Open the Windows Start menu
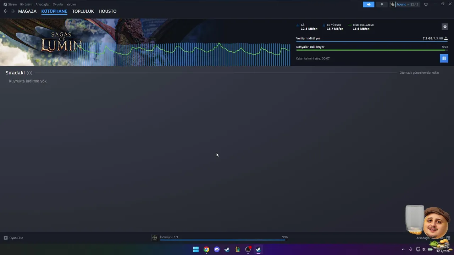 point(196,249)
